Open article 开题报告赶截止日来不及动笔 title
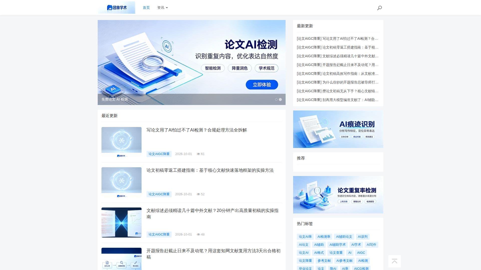Image resolution: width=481 pixels, height=270 pixels. click(x=213, y=254)
